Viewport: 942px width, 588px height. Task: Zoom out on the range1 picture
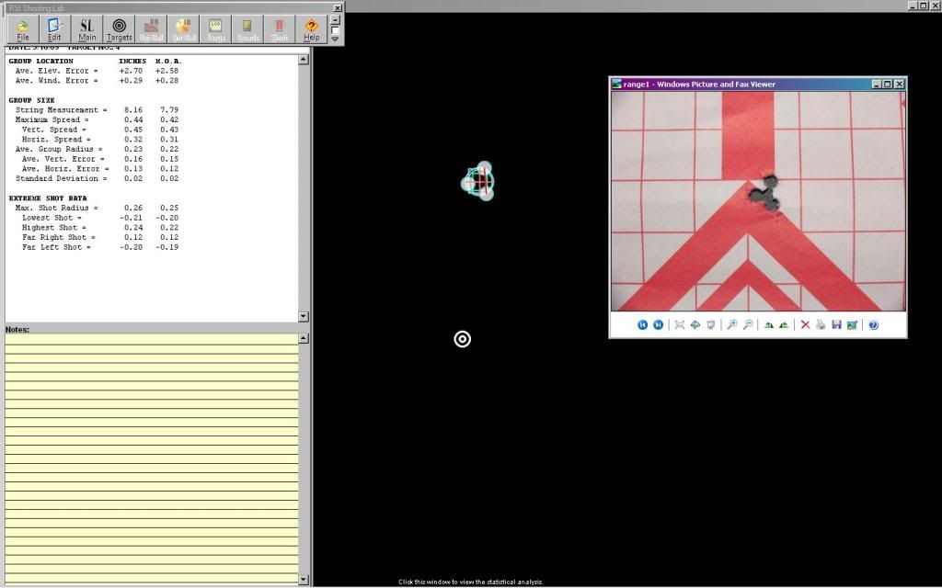tap(748, 325)
